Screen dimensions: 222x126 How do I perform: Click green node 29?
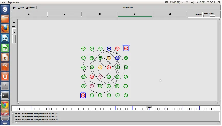pos(126,58)
